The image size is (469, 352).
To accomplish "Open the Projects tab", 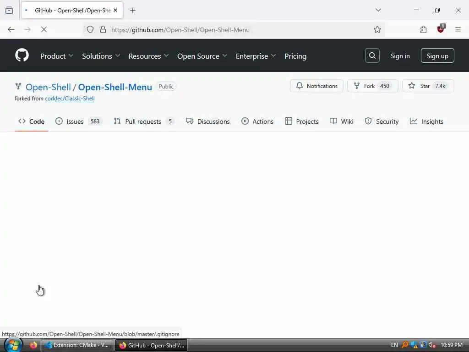I will coord(301,121).
